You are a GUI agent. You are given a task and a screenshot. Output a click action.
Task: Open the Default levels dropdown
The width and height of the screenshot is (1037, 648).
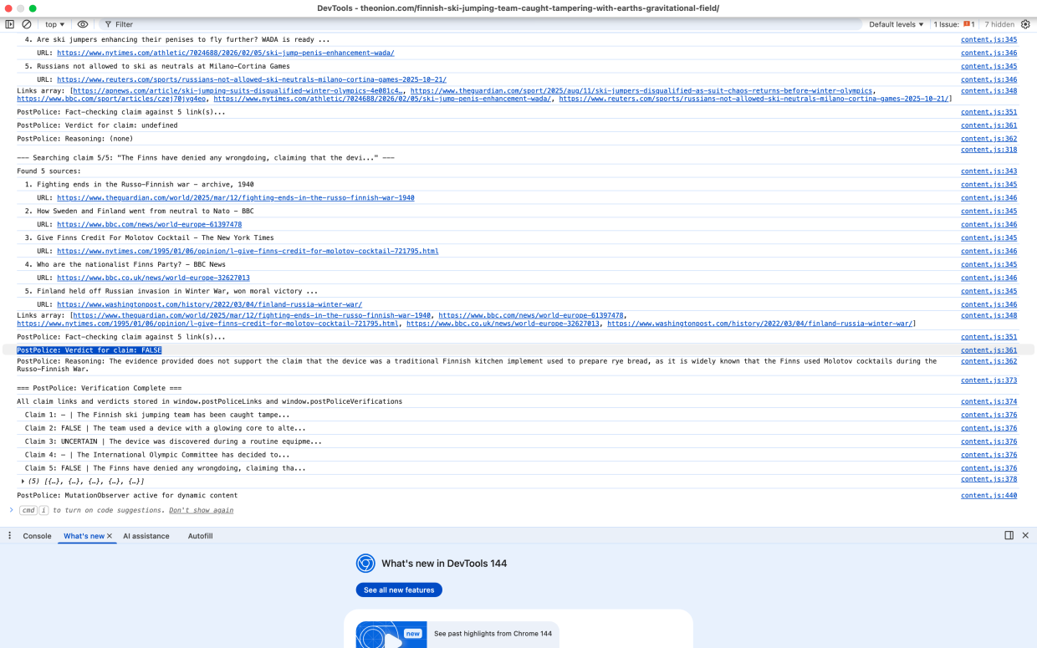pos(897,24)
